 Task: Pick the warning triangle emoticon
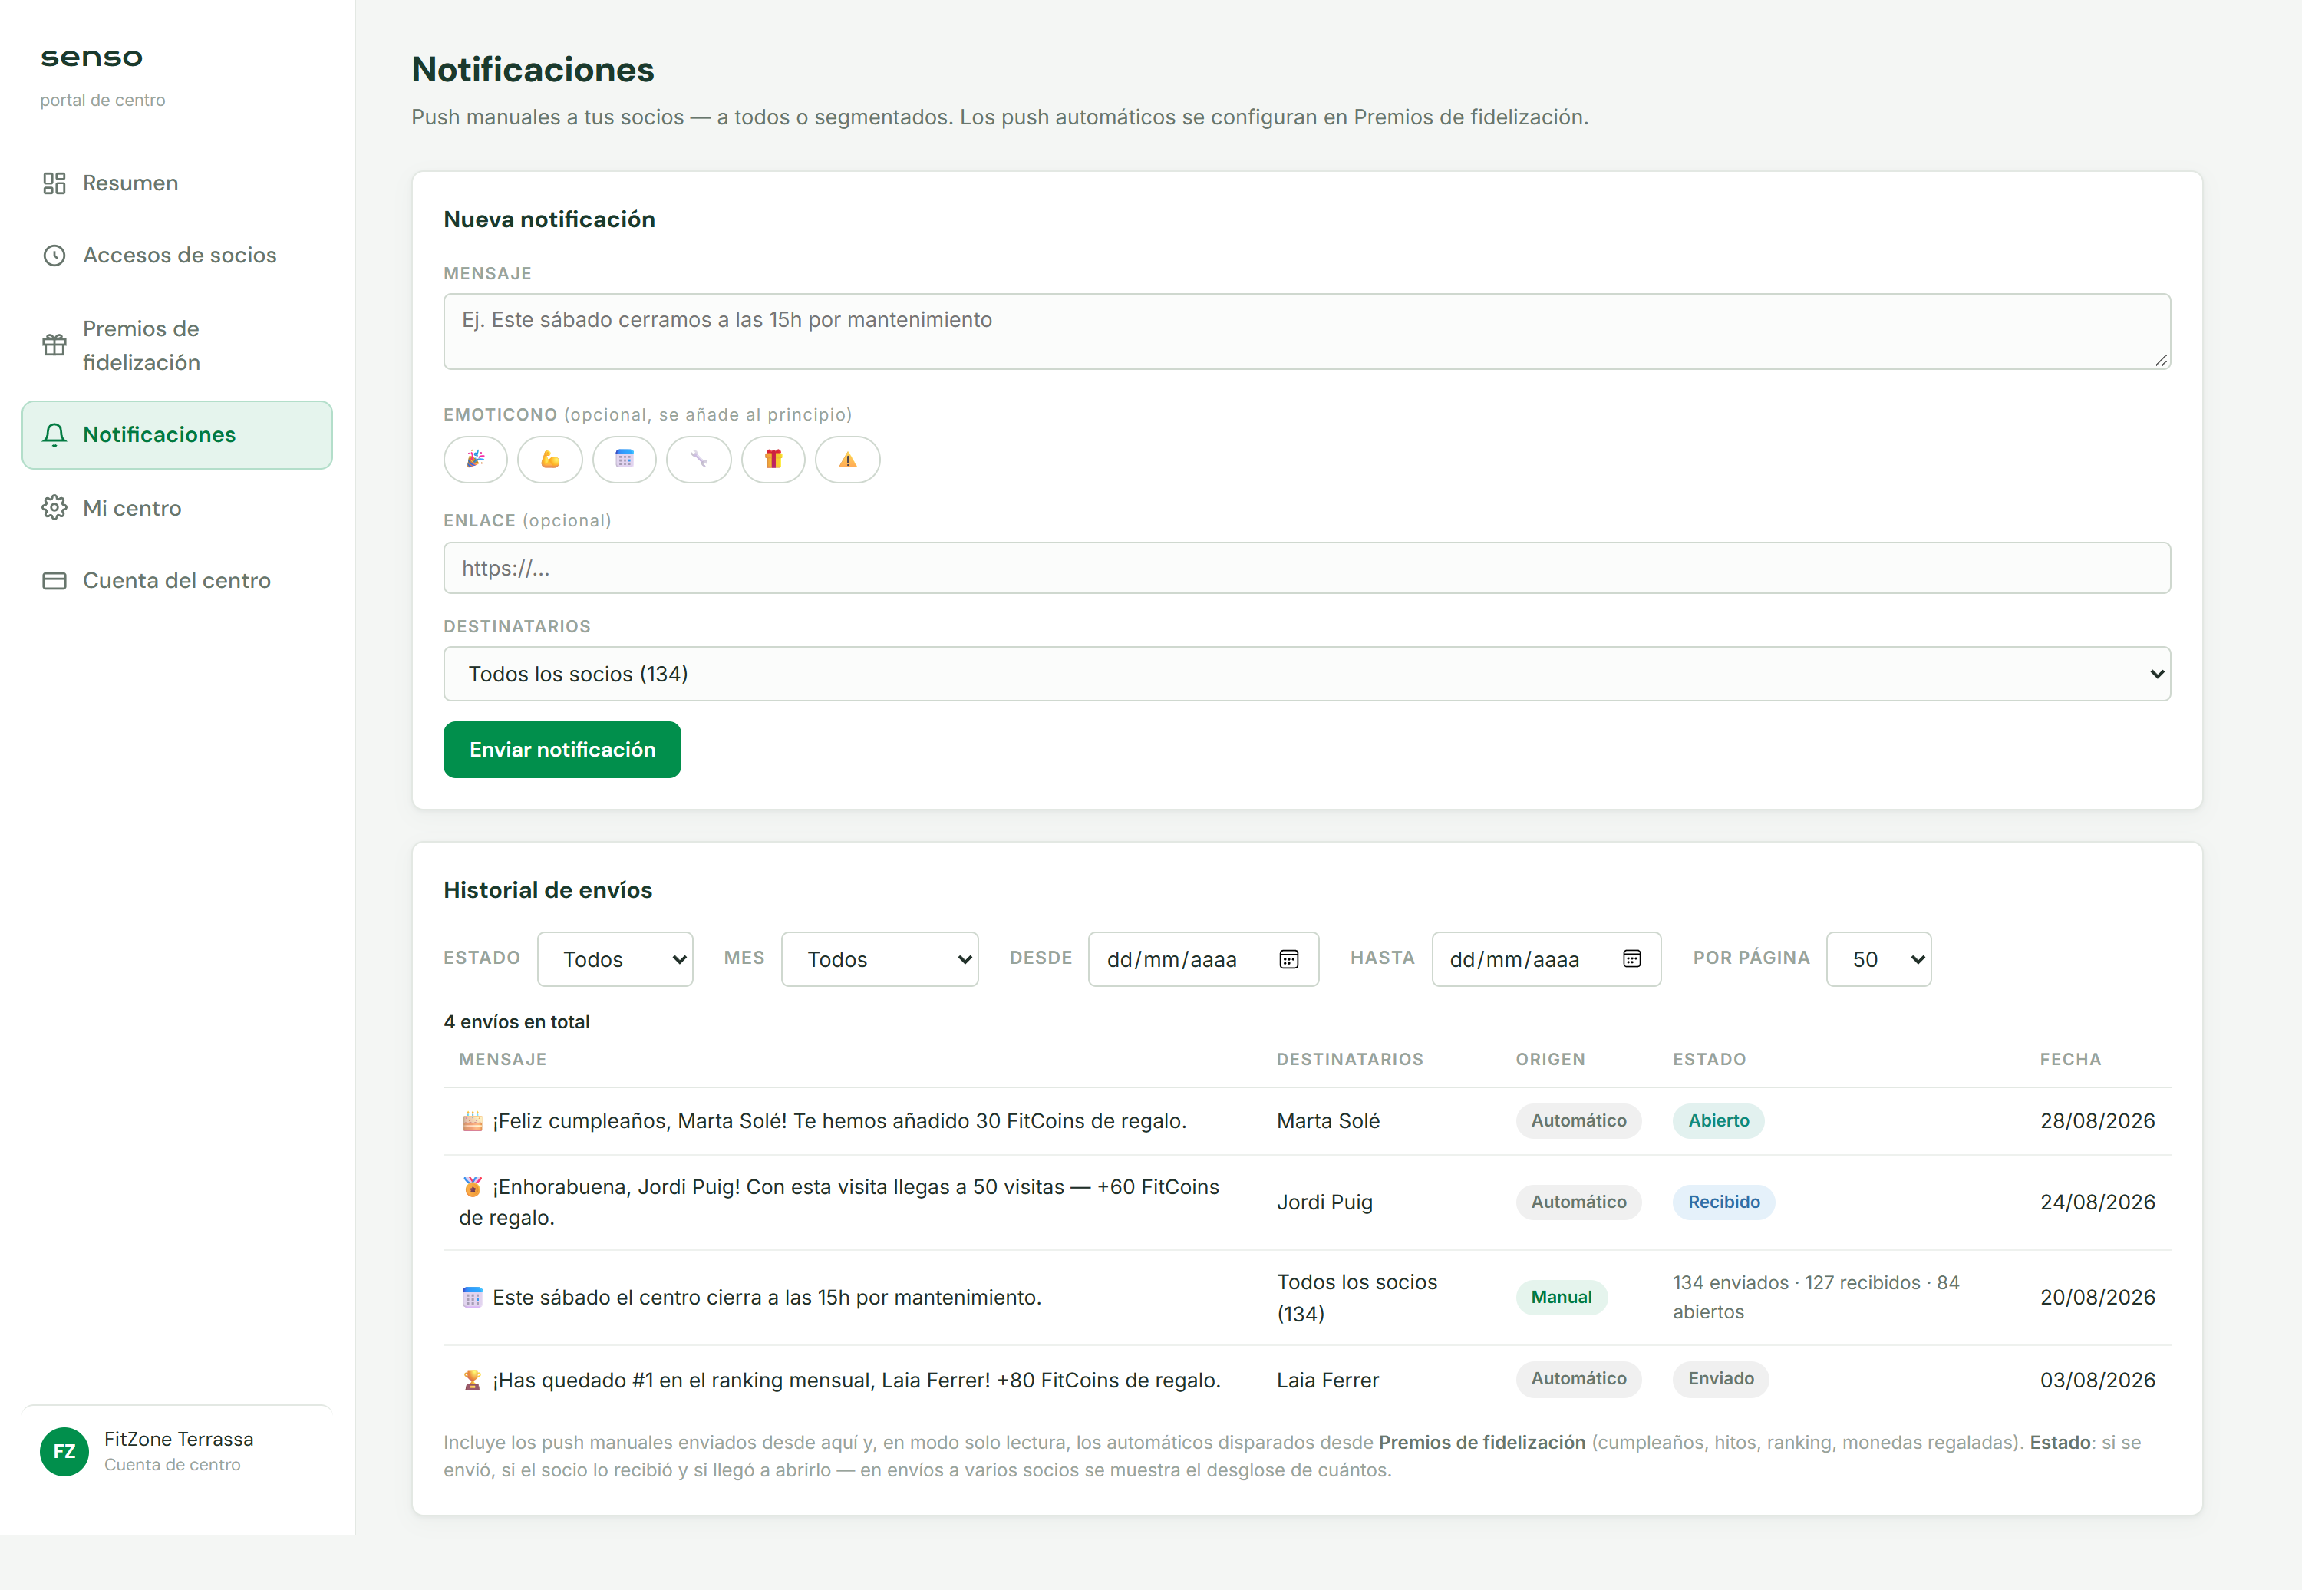(x=848, y=459)
